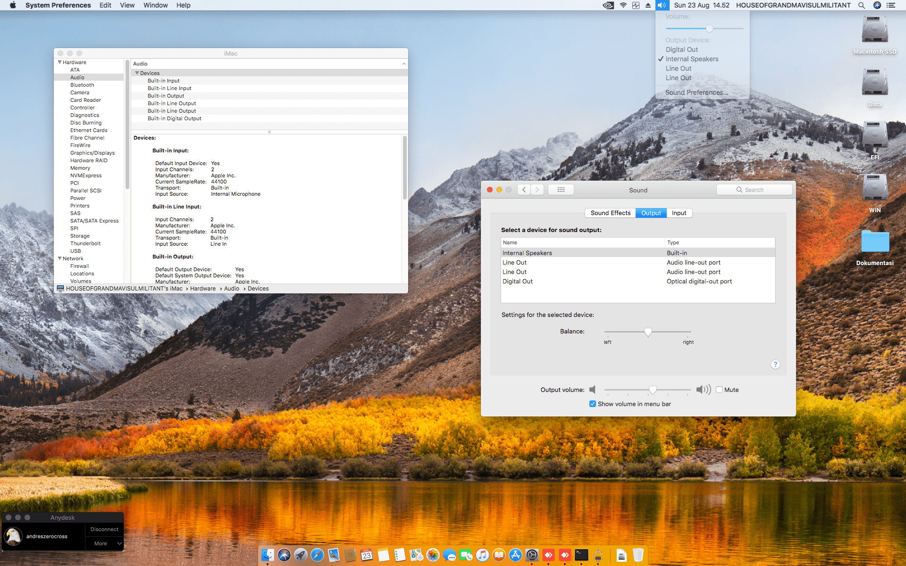
Task: Open the Window menu
Action: coord(155,5)
